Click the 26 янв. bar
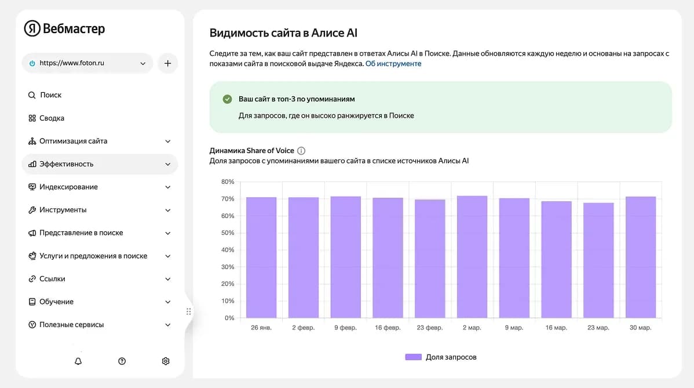 (261, 258)
